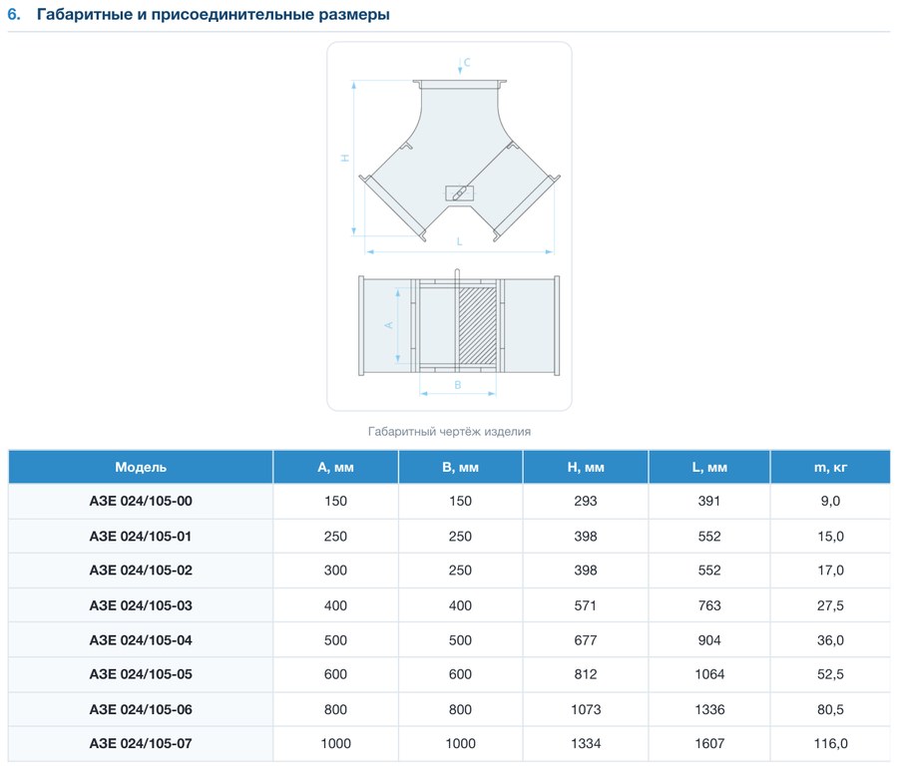Click model row АЗЕ 024/105-07

tap(449, 744)
